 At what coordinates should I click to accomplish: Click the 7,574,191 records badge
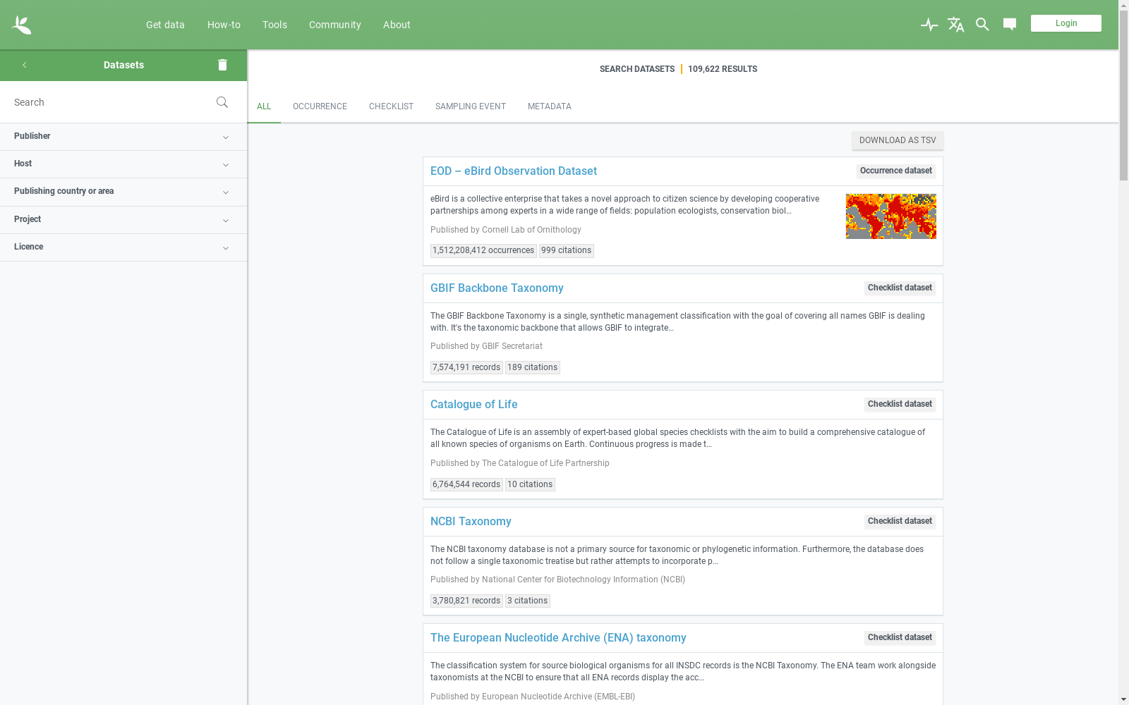click(466, 368)
